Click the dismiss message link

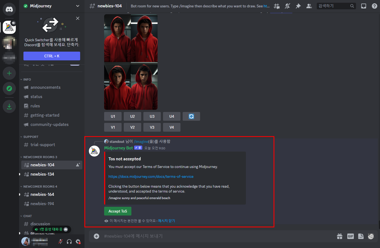pos(167,221)
